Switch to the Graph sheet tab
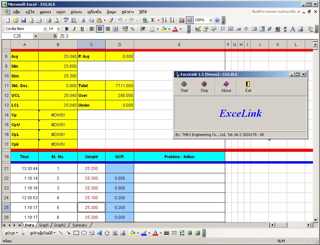320x245 pixels. click(x=44, y=225)
